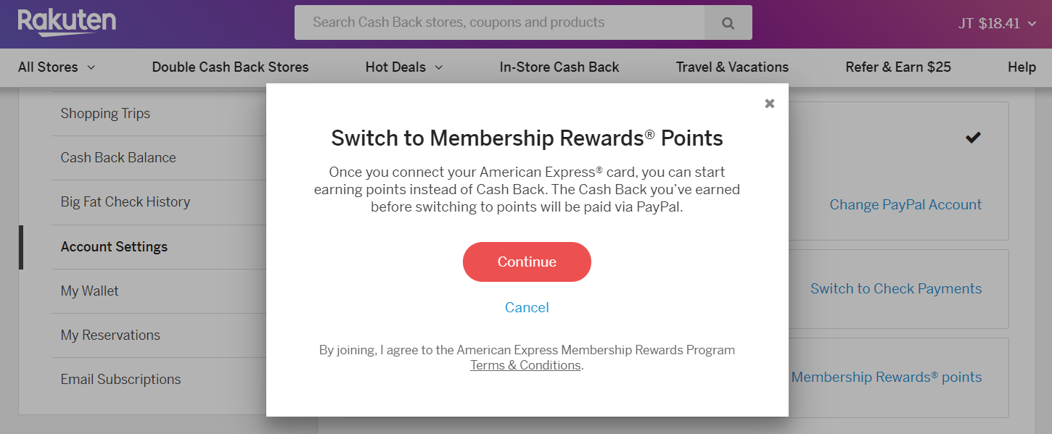Image resolution: width=1052 pixels, height=434 pixels.
Task: Navigate to In-Store Cash Back
Action: tap(559, 67)
